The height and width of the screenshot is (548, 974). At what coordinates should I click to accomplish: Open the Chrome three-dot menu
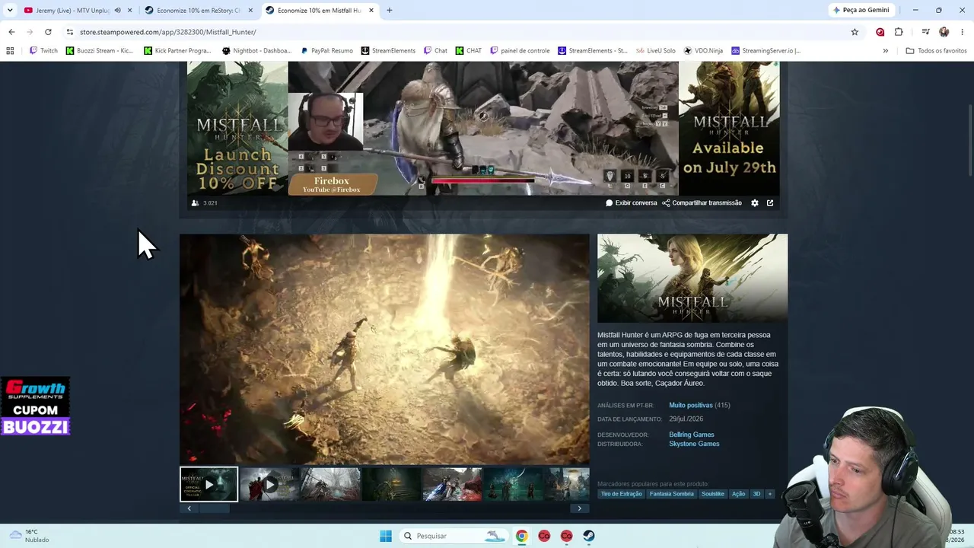pos(963,32)
